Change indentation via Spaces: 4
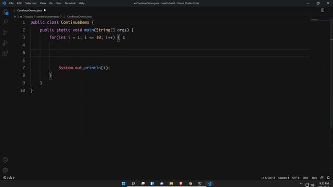The width and height of the screenshot is (333, 187). tap(284, 178)
